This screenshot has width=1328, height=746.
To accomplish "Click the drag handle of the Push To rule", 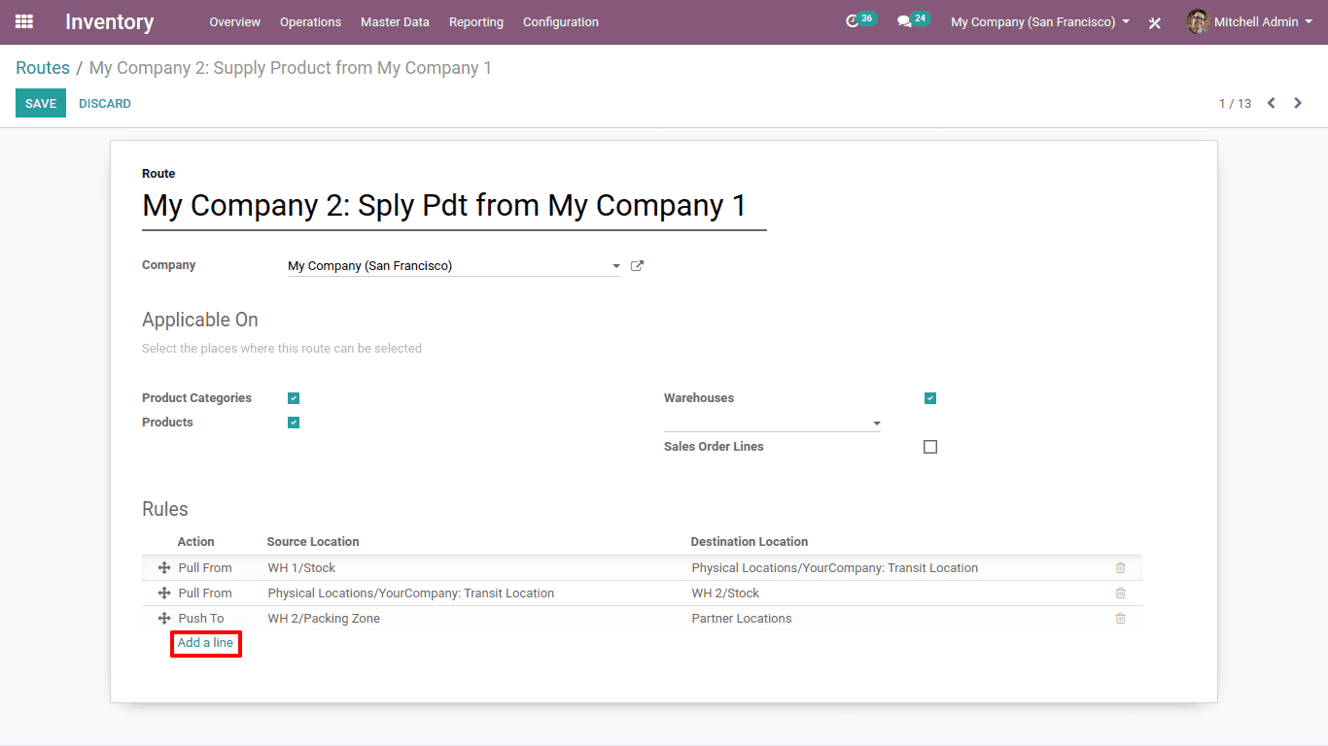I will (x=164, y=618).
